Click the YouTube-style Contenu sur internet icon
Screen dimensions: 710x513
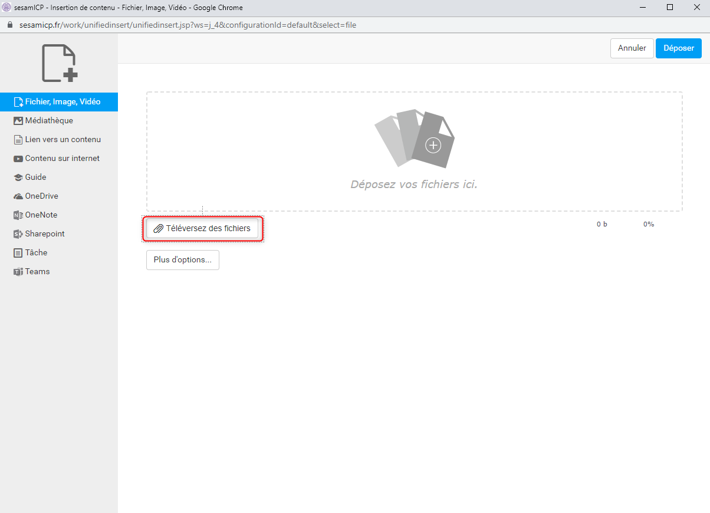[x=18, y=159]
